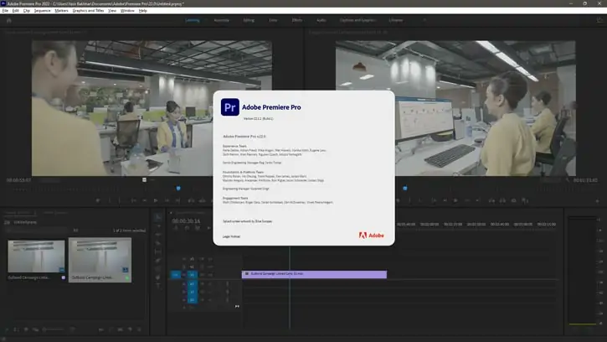Play the Program monitor sequence
The height and width of the screenshot is (342, 607).
point(455,200)
